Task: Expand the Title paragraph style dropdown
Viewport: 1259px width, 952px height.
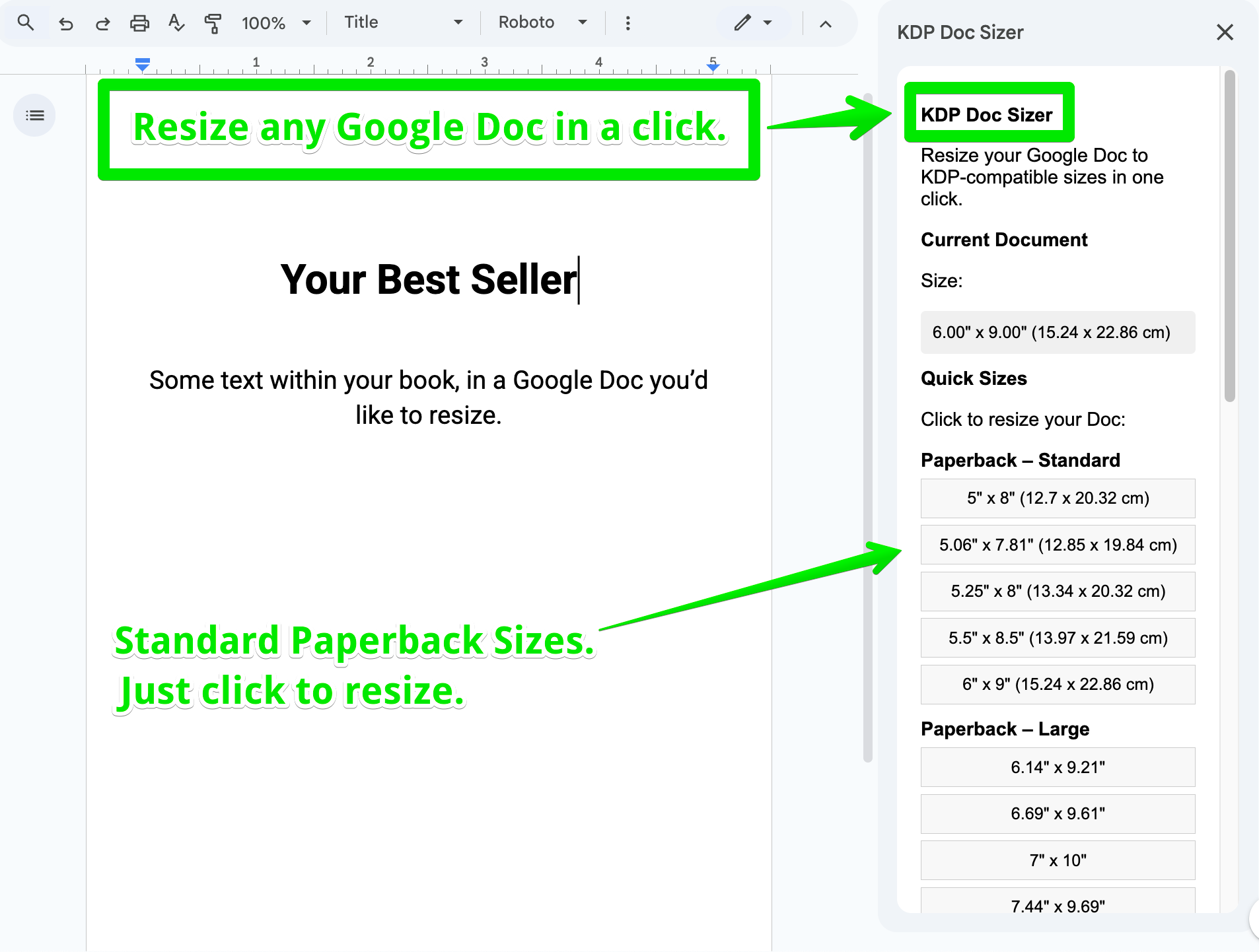Action: tap(403, 22)
